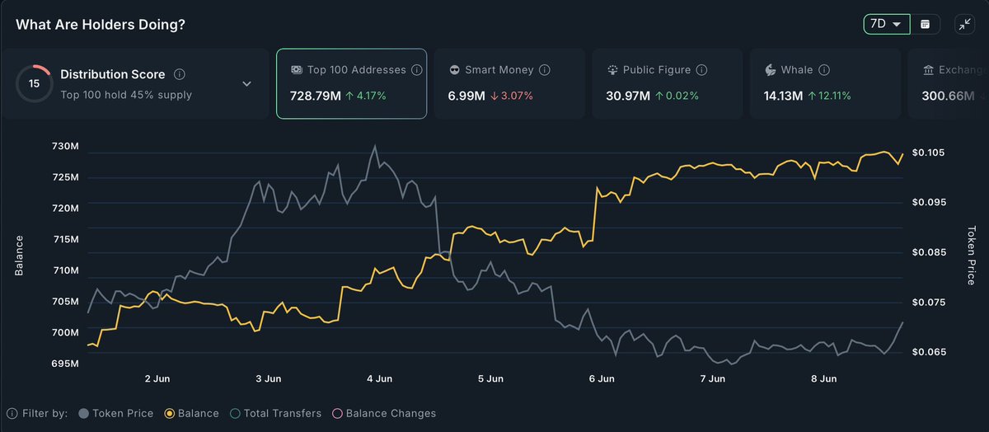Select the Smart Money card

509,83
